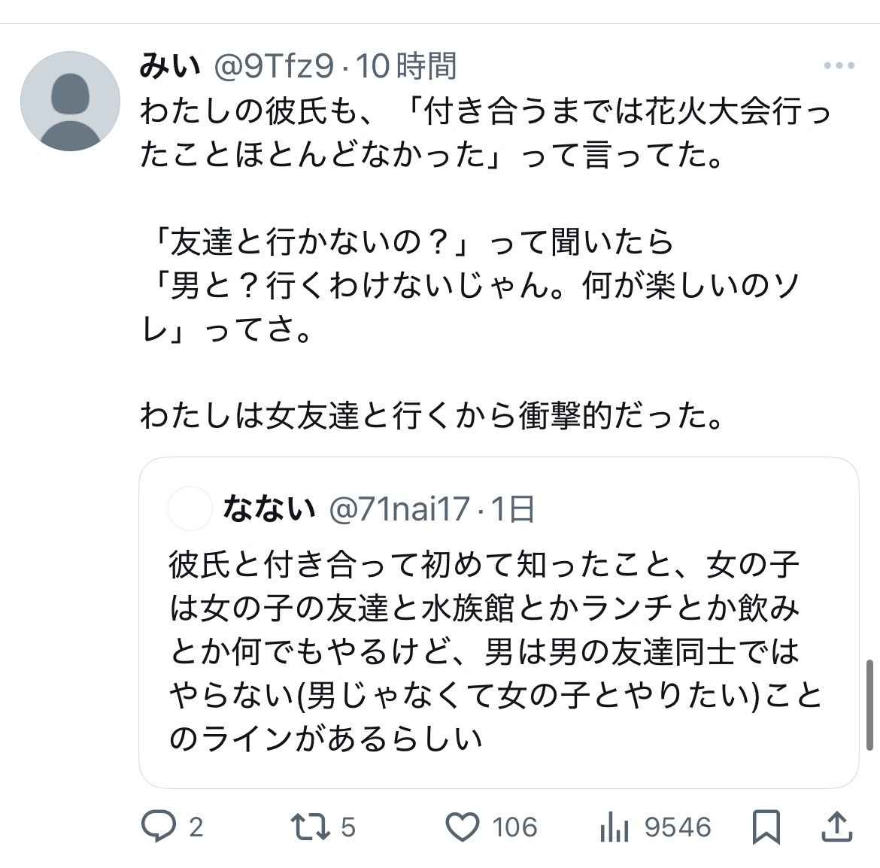Open the three-dot more options menu
This screenshot has width=880, height=868.
pyautogui.click(x=839, y=66)
